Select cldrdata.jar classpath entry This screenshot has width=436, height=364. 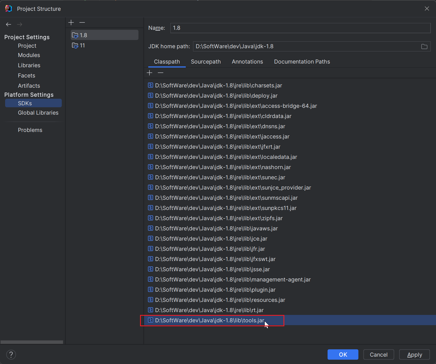point(290,116)
